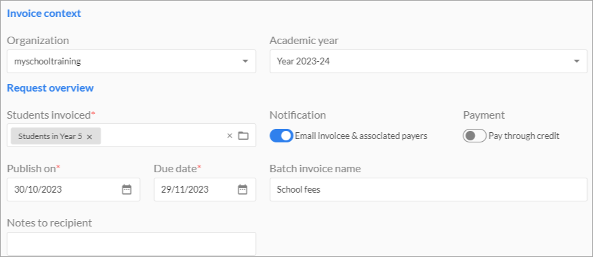Click the Organization label
593x257 pixels.
pyautogui.click(x=38, y=41)
